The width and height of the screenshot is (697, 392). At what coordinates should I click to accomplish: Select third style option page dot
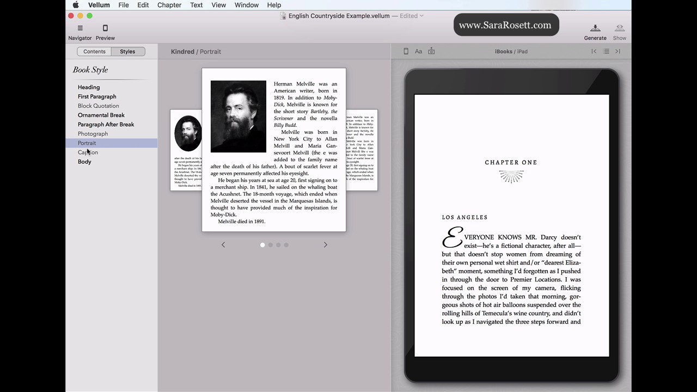278,245
